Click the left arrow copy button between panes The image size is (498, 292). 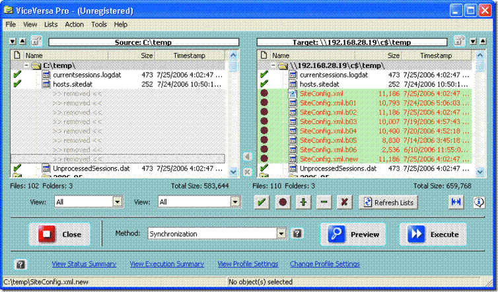coord(247,157)
